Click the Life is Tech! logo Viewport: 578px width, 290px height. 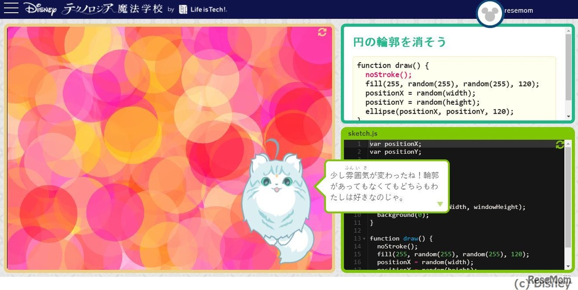[203, 9]
